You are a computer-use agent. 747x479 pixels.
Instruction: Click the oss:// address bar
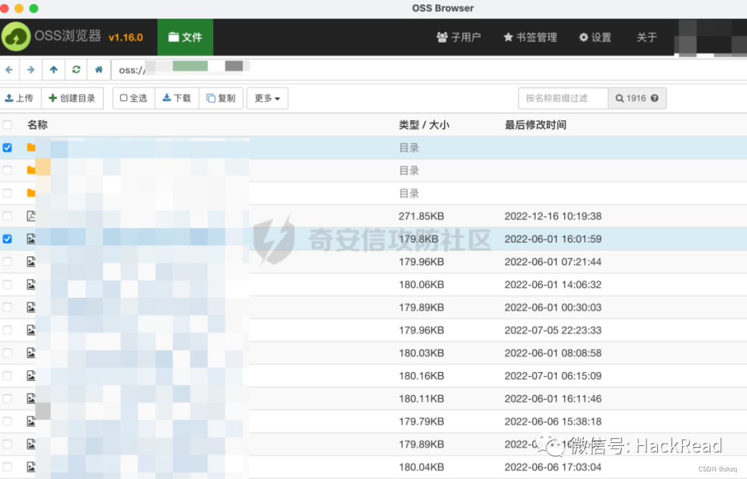coord(429,70)
